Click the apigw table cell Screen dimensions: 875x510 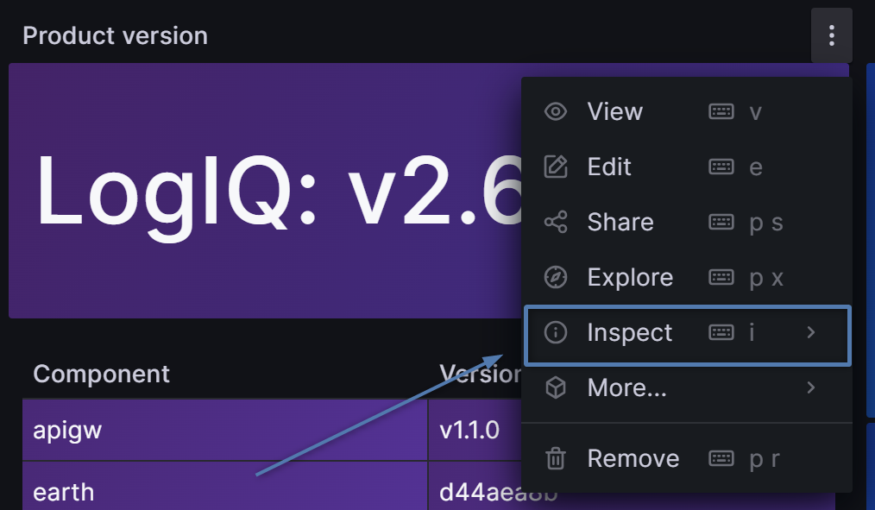67,430
